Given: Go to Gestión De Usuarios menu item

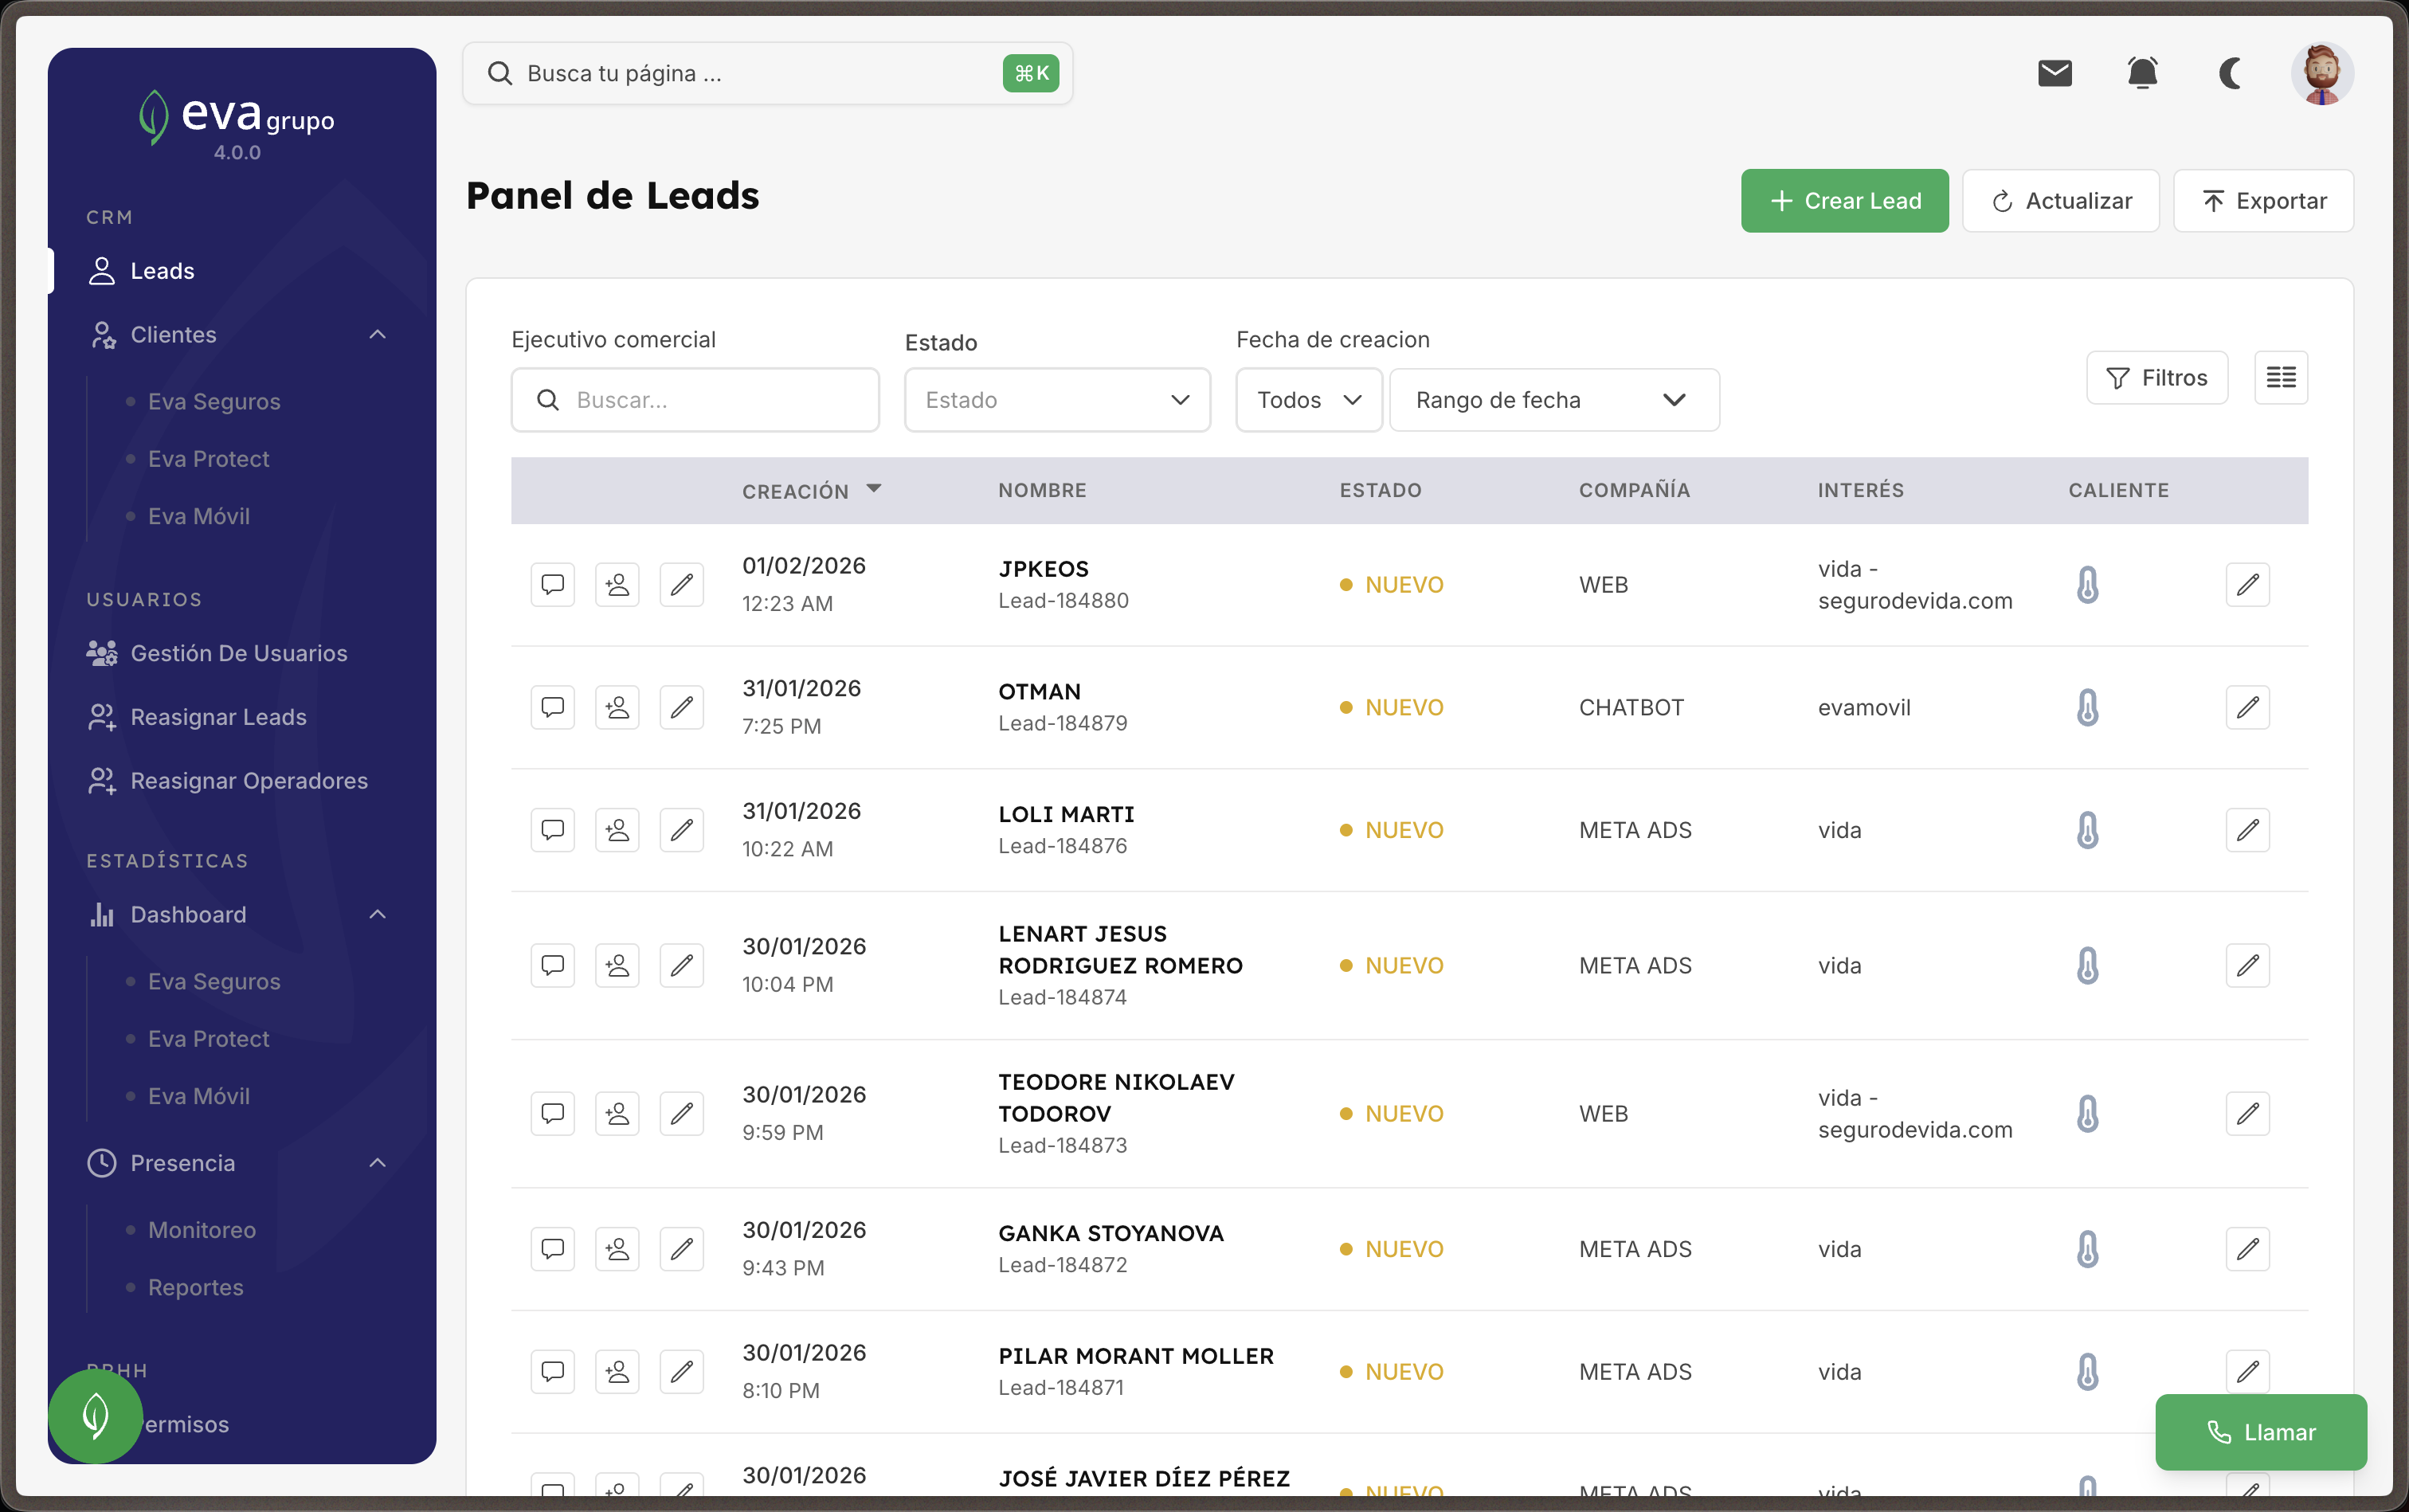Looking at the screenshot, I should 238,653.
